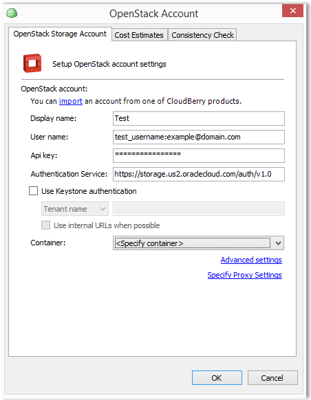
Task: Open the Consistency Check tab
Action: [202, 35]
